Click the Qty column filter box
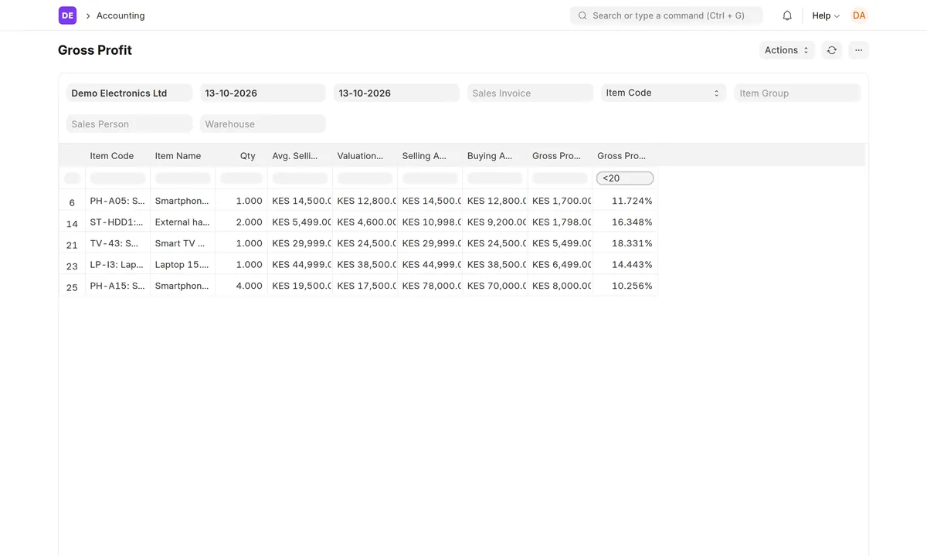 tap(241, 178)
